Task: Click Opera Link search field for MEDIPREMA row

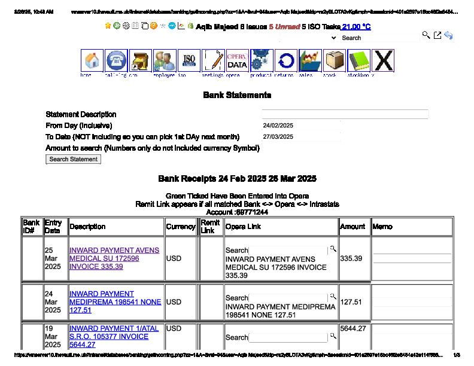Action: click(x=288, y=297)
